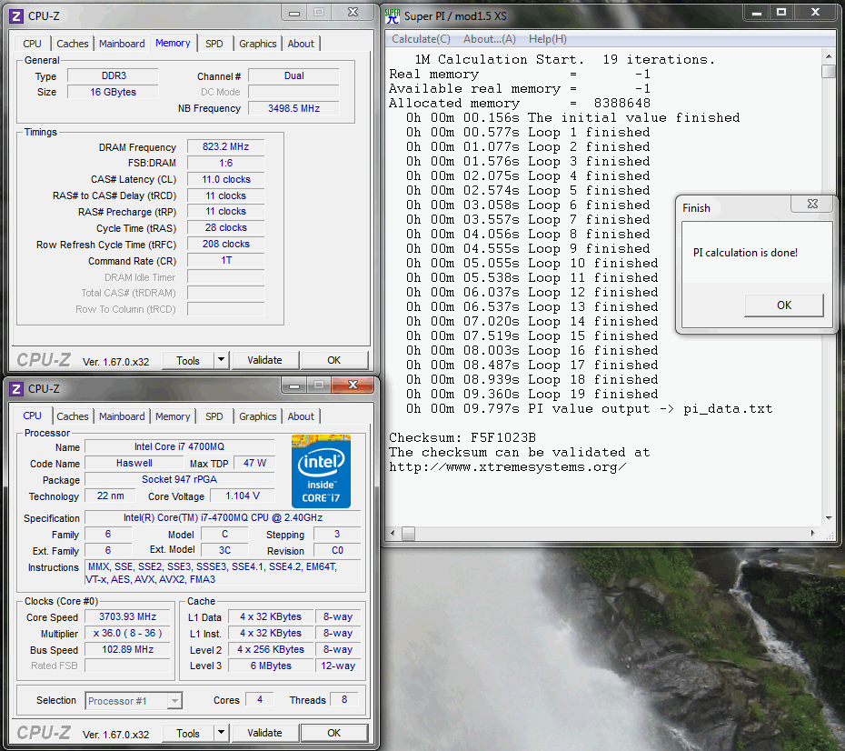The height and width of the screenshot is (751, 845).
Task: Click OK in the Memory CPU-Z window
Action: pyautogui.click(x=334, y=360)
